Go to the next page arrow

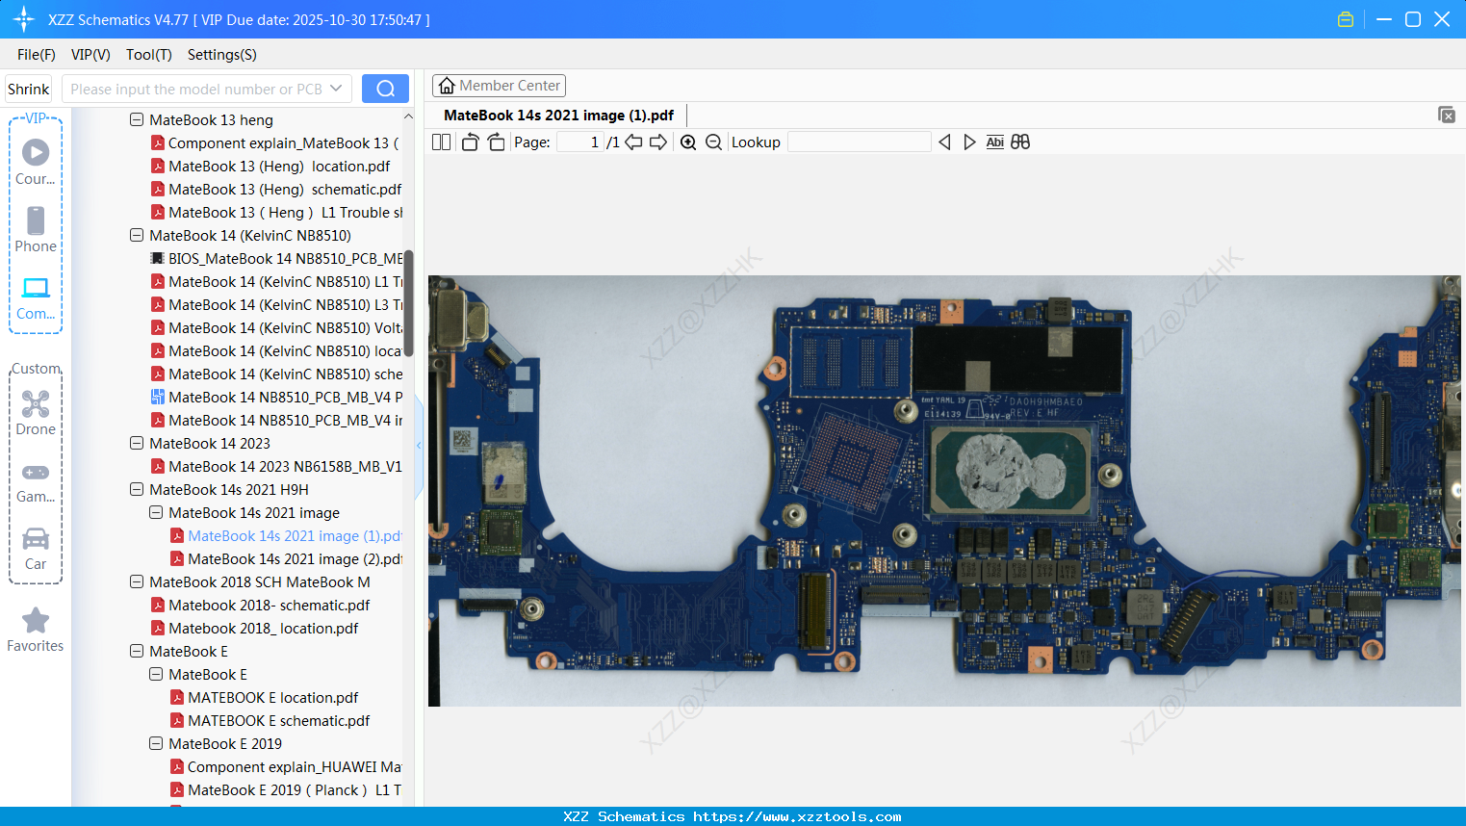[658, 142]
